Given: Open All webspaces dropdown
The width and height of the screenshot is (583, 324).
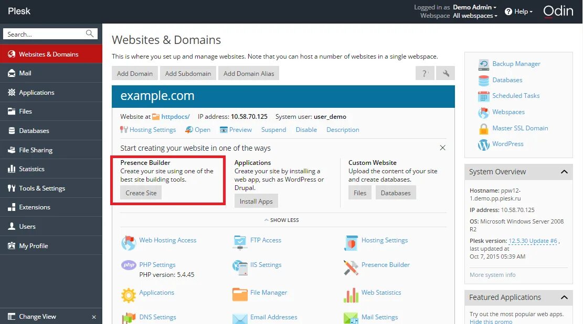Looking at the screenshot, I should click(475, 16).
